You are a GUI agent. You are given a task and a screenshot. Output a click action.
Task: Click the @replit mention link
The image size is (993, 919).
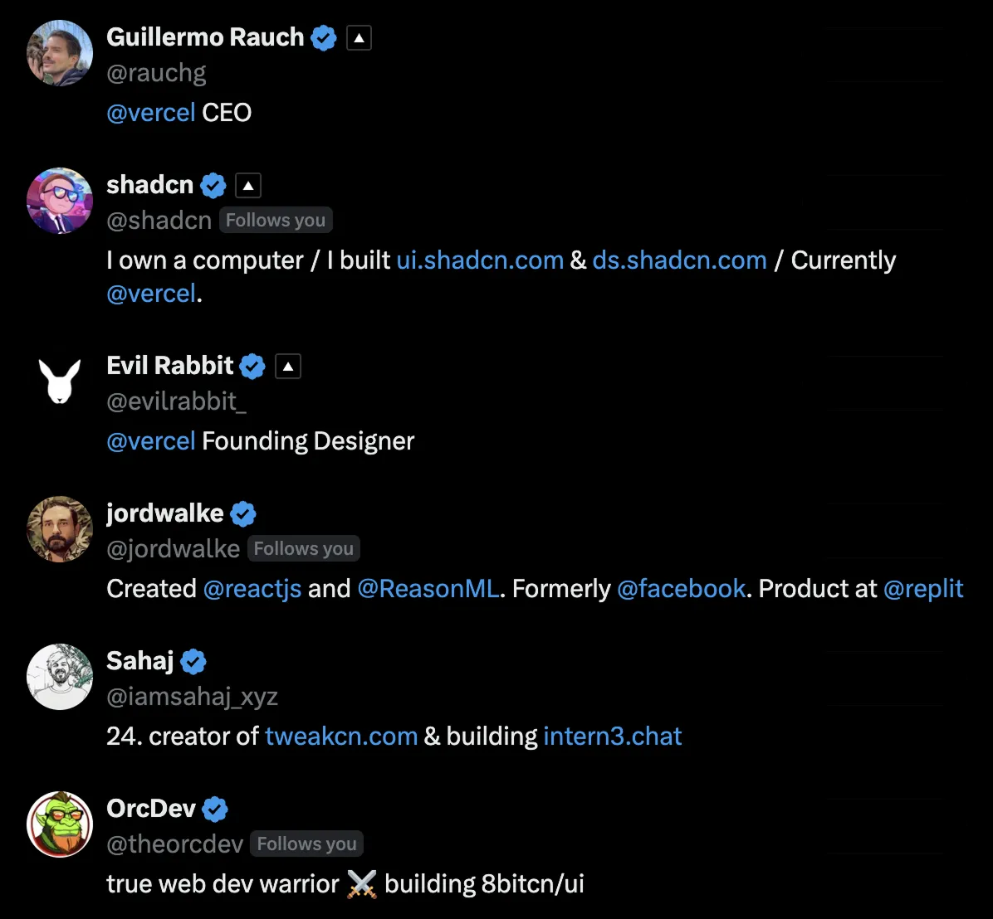click(x=923, y=589)
